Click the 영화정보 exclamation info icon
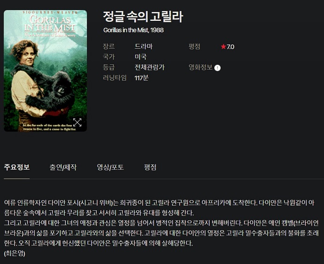Image resolution: width=324 pixels, height=264 pixels. click(x=218, y=68)
